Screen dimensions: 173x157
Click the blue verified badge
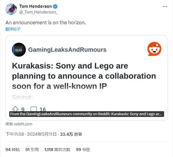[x=55, y=6]
